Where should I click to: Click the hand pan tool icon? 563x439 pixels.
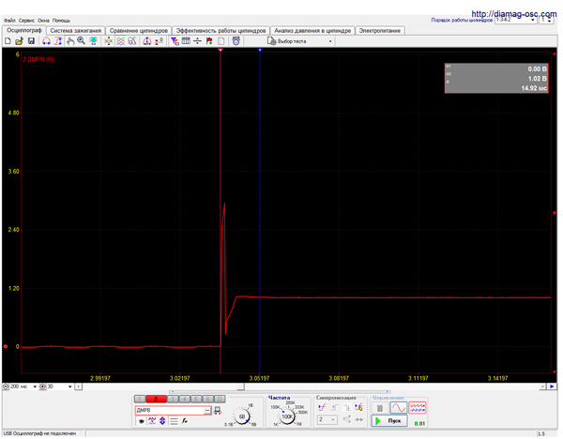[x=70, y=41]
